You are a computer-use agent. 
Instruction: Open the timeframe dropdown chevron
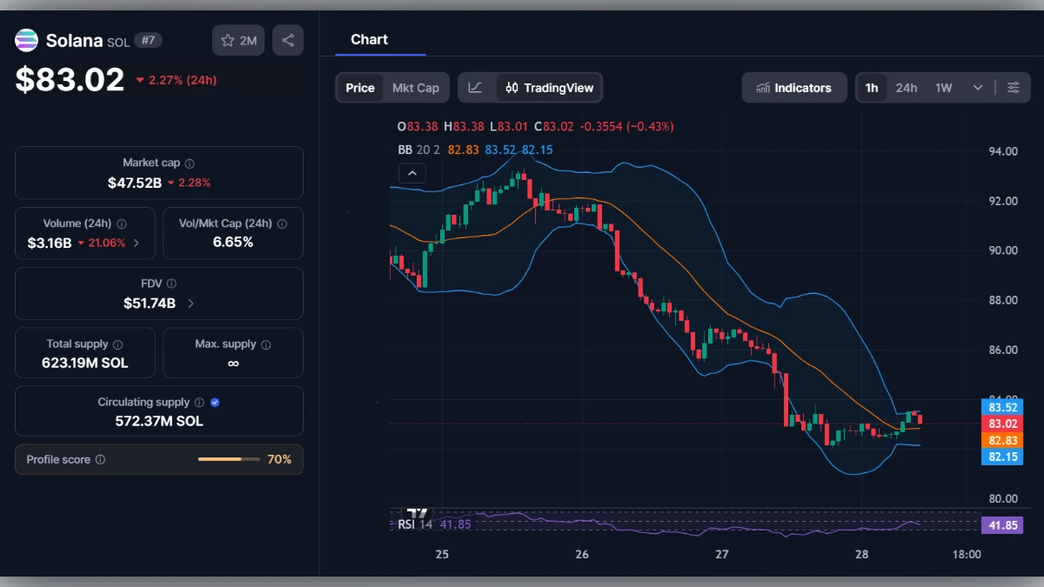coord(976,87)
